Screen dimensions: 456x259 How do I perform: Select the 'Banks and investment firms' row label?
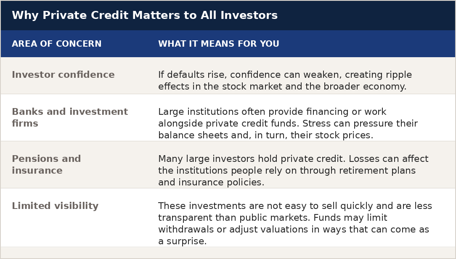pos(69,112)
